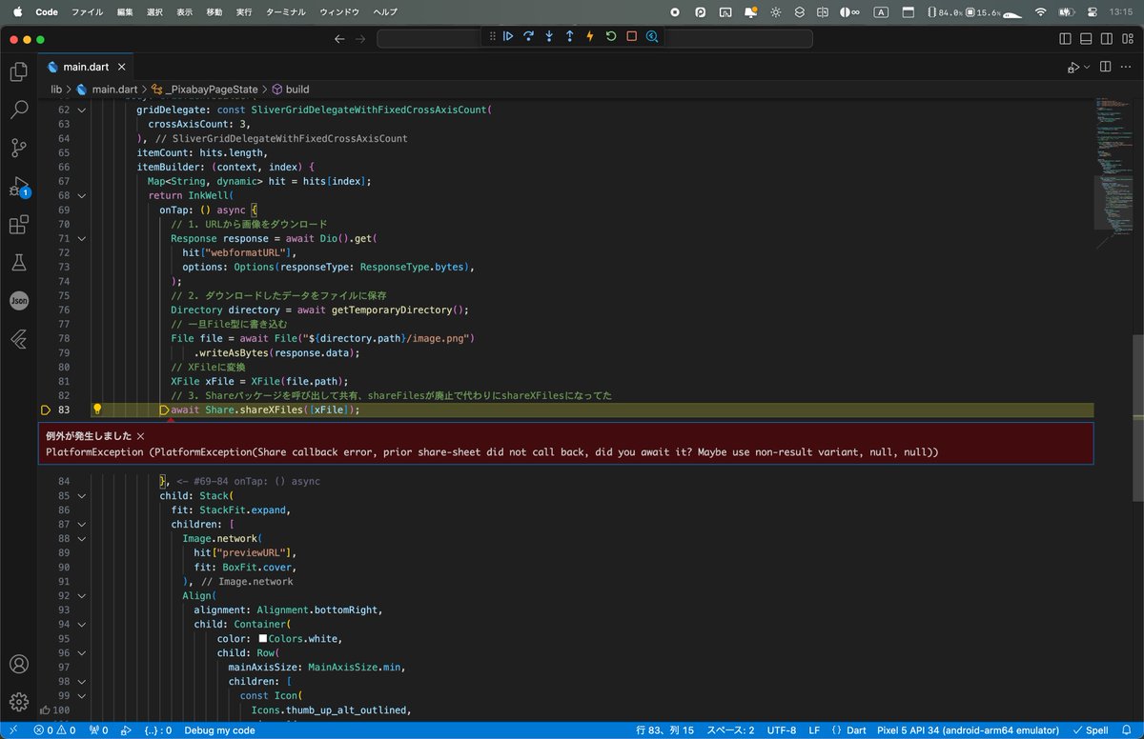Open the 実行 menu
Screen dimensions: 1144x739
[x=244, y=11]
